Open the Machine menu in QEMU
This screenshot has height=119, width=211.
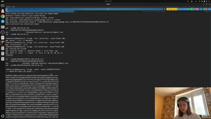pos(8,7)
